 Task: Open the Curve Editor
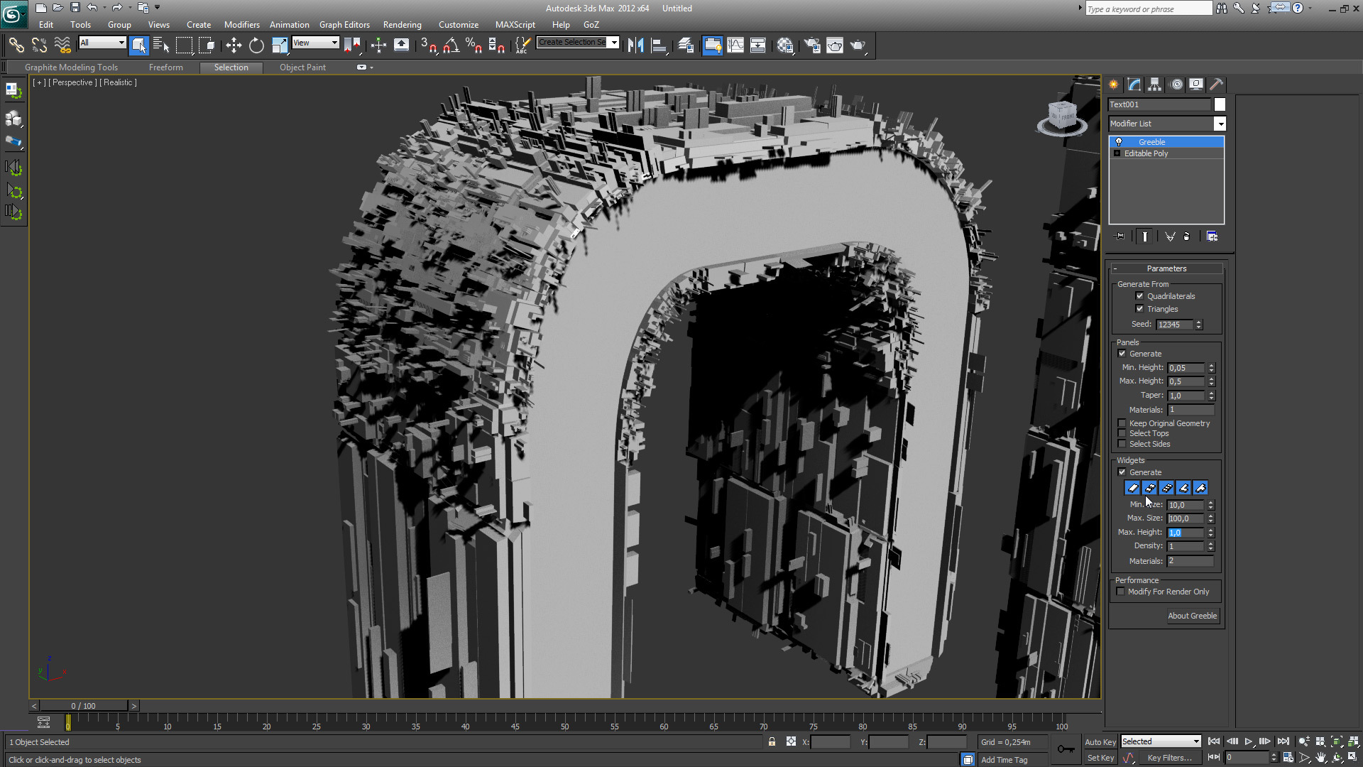pyautogui.click(x=735, y=45)
